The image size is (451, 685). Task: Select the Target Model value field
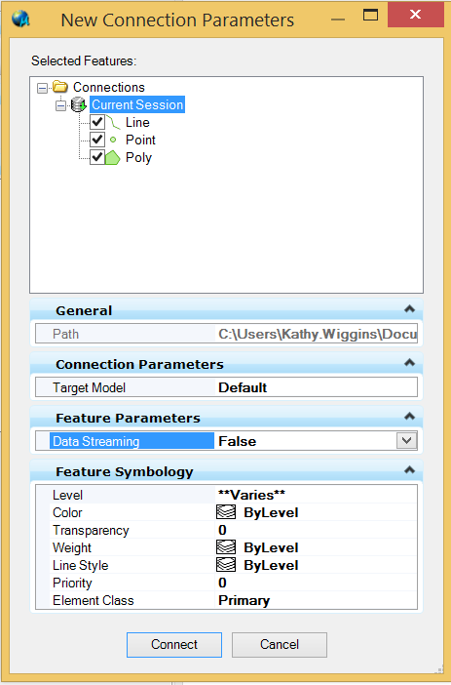(x=317, y=387)
